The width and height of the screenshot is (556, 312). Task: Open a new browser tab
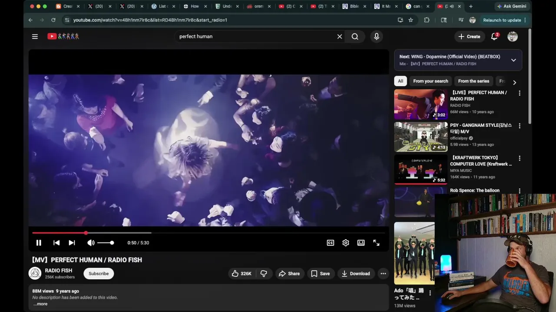click(x=471, y=6)
